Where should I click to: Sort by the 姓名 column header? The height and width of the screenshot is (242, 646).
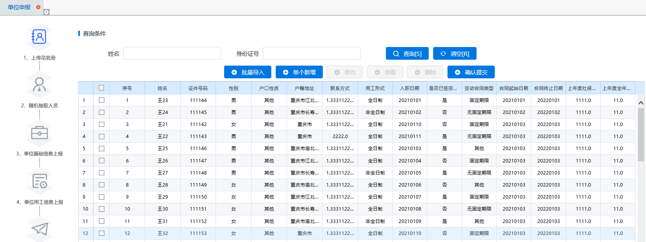tap(162, 88)
